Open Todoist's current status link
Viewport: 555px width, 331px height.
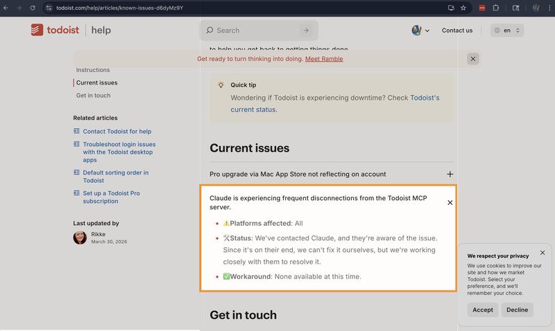(335, 103)
